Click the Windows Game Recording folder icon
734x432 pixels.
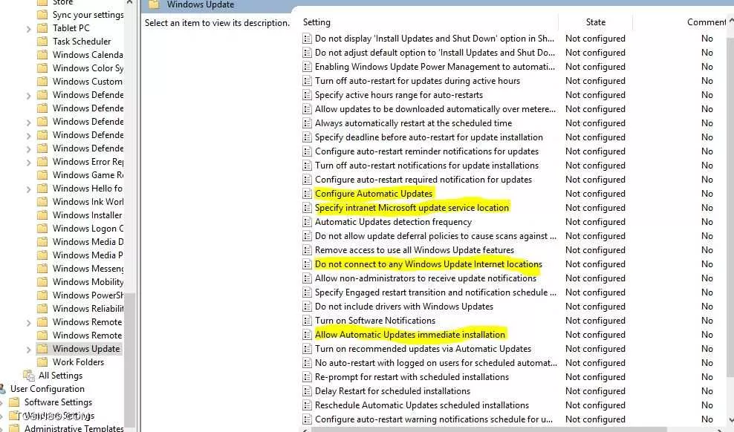(x=42, y=175)
